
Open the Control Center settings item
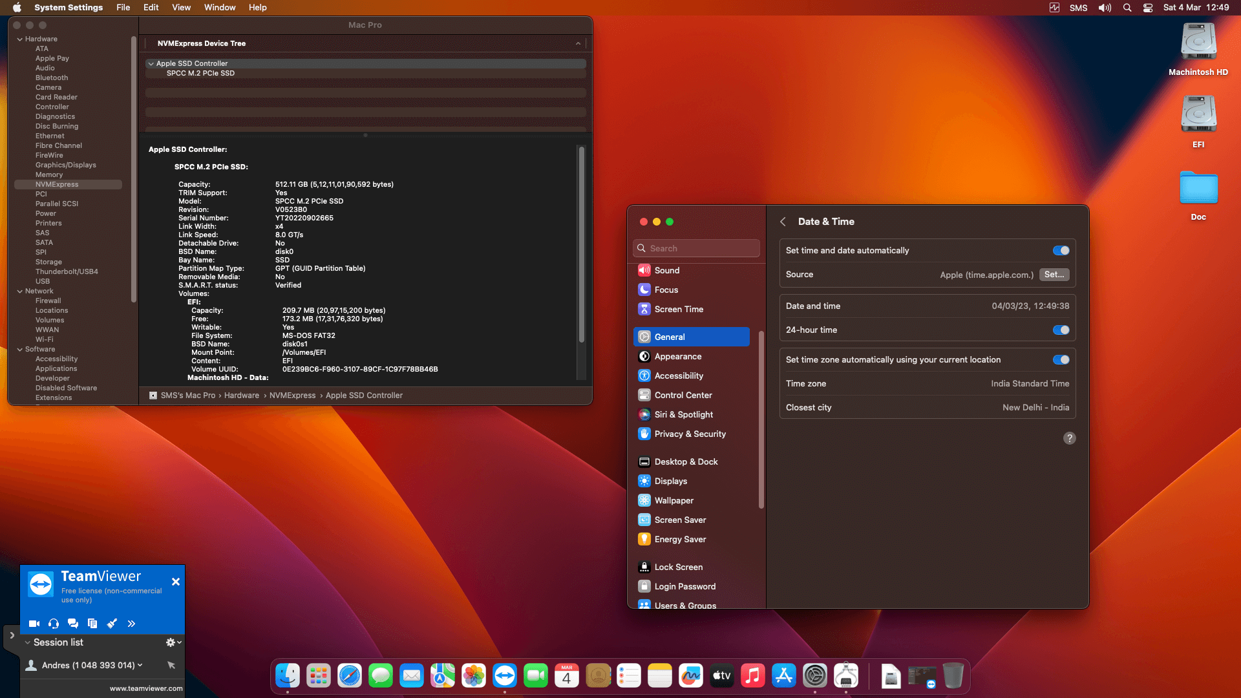click(683, 396)
